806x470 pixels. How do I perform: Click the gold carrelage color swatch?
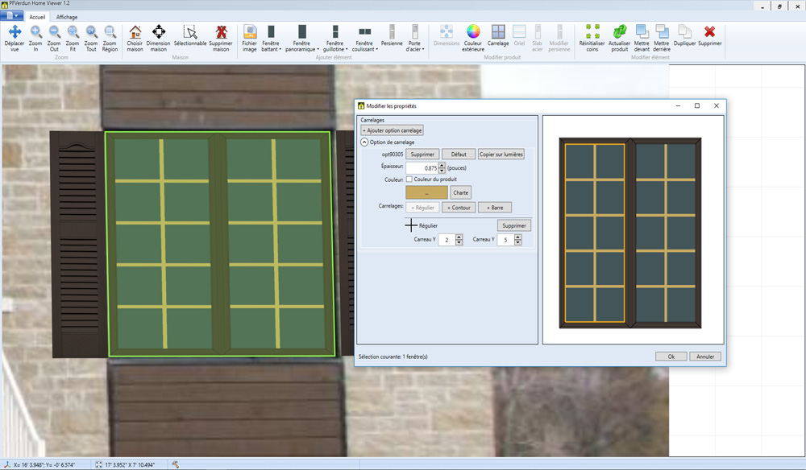[x=426, y=193]
